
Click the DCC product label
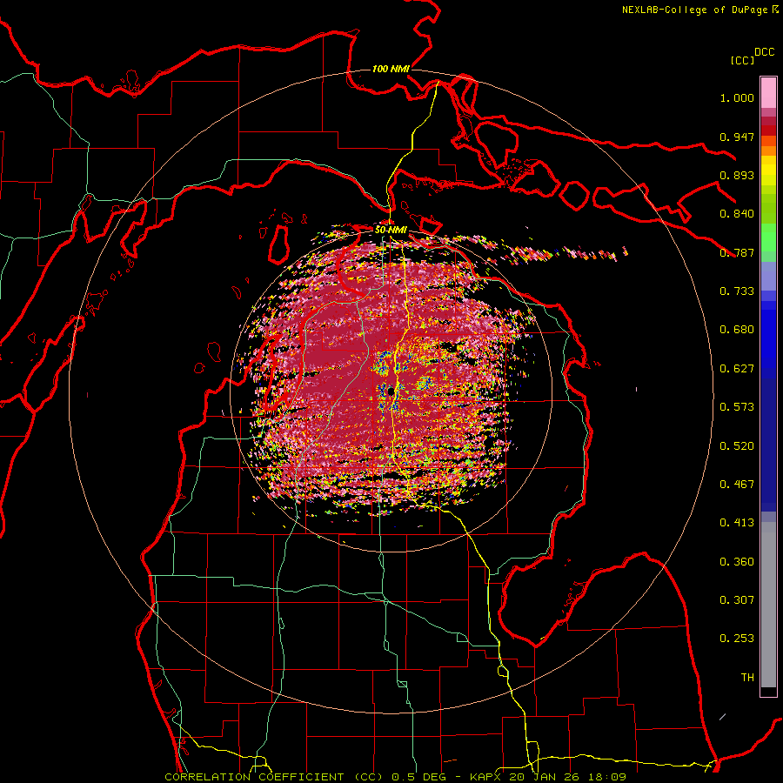click(764, 52)
